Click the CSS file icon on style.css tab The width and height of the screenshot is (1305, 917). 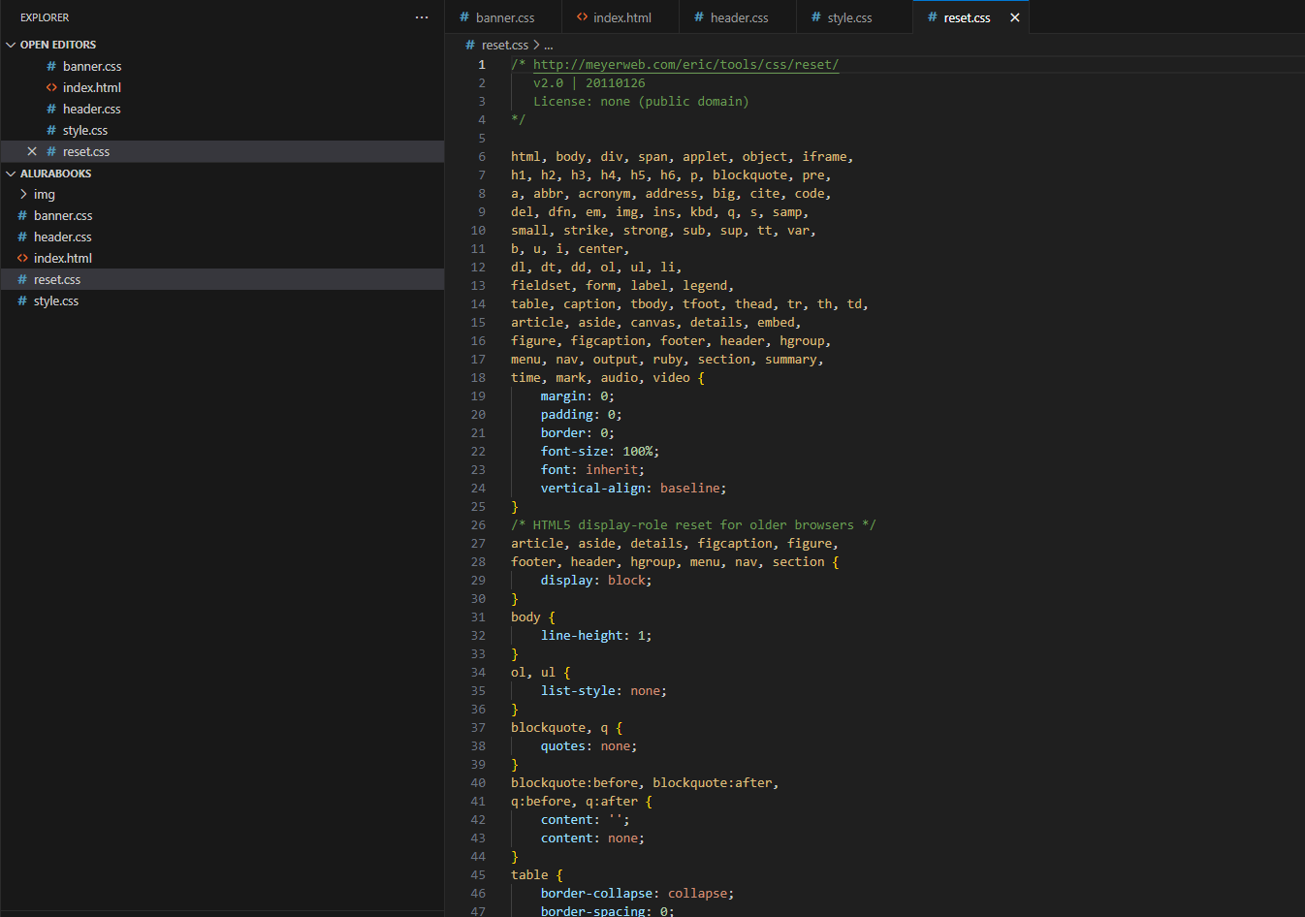pyautogui.click(x=816, y=17)
